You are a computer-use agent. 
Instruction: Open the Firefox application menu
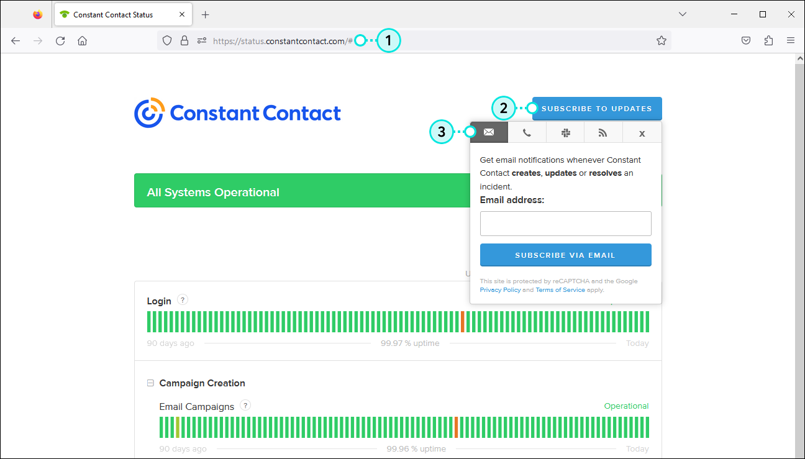(791, 41)
